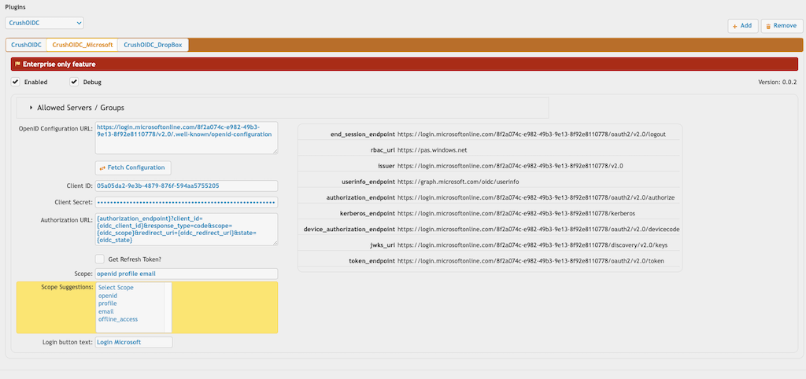Open the CrushOIDC plugin dropdown
This screenshot has width=806, height=379.
tap(44, 23)
